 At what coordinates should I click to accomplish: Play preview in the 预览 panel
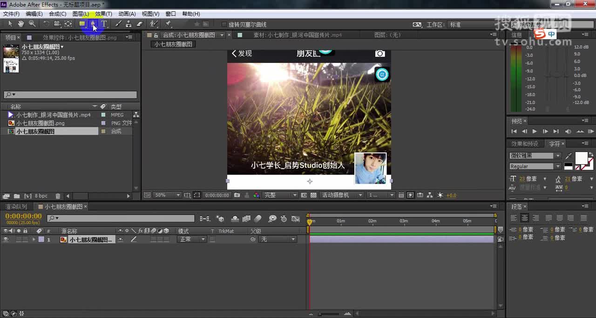point(535,131)
